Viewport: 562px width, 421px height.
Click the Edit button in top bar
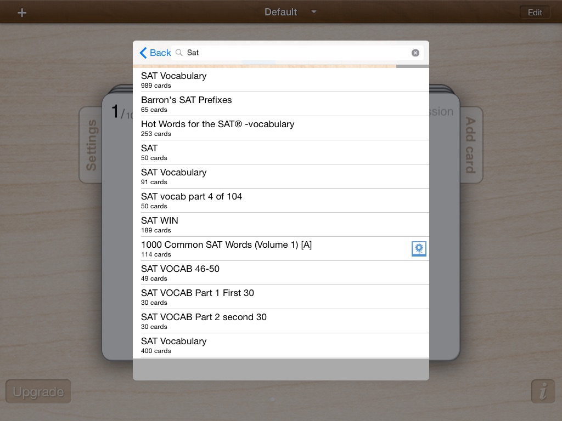point(535,13)
